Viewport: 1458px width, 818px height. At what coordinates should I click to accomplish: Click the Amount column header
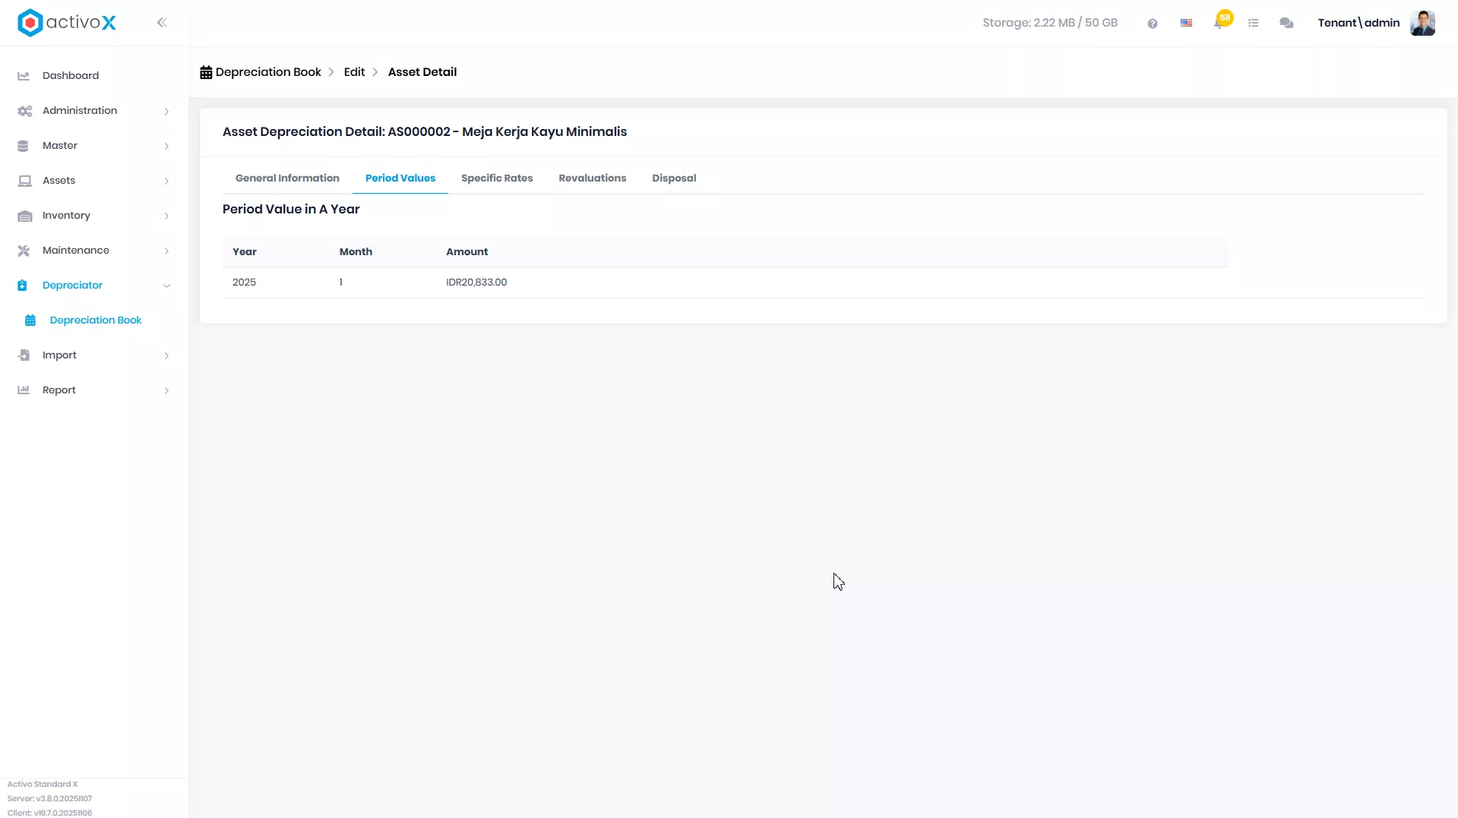pos(467,252)
